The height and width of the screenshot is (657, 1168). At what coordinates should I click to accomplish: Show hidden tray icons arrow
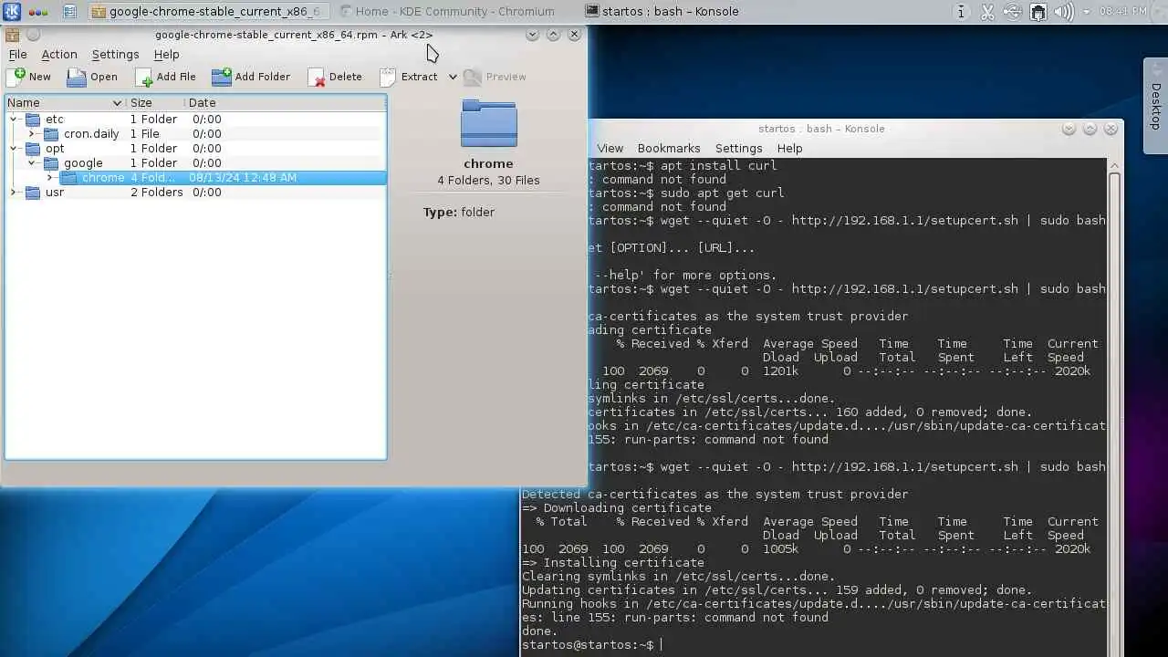tap(1086, 13)
